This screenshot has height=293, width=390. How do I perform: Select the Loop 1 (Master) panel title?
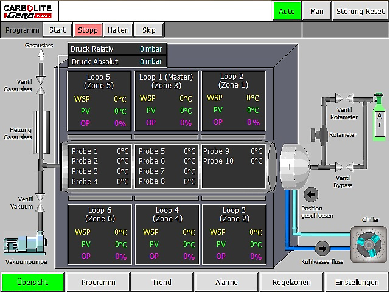coord(166,81)
